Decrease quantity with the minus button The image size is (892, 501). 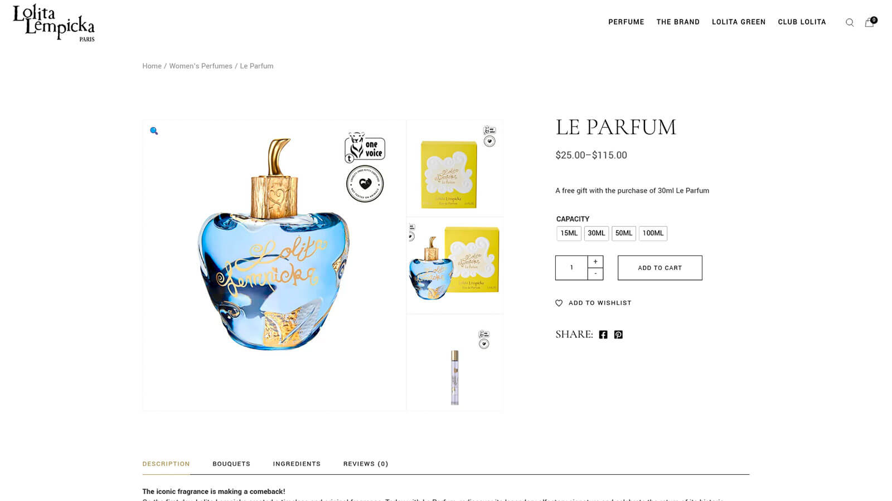[595, 274]
